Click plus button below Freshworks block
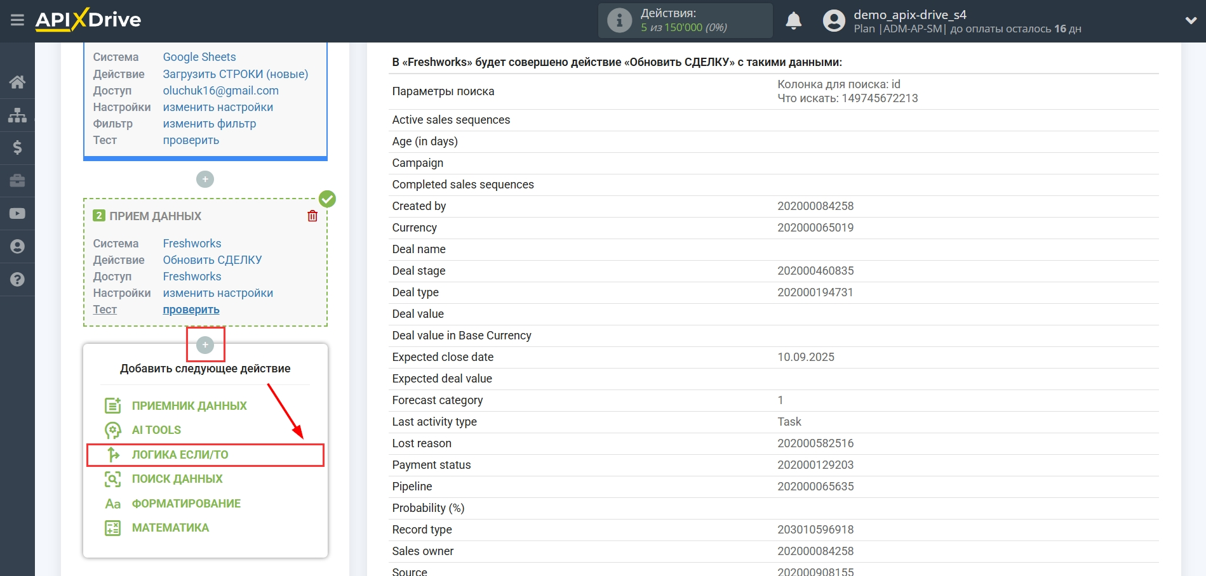The width and height of the screenshot is (1206, 576). (x=205, y=344)
